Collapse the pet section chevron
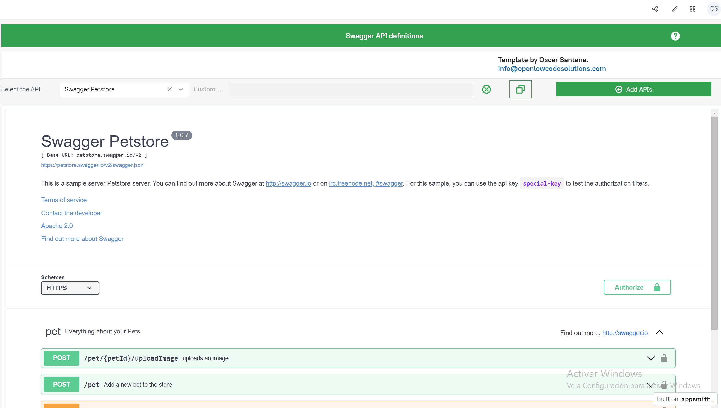This screenshot has height=408, width=721. (659, 332)
